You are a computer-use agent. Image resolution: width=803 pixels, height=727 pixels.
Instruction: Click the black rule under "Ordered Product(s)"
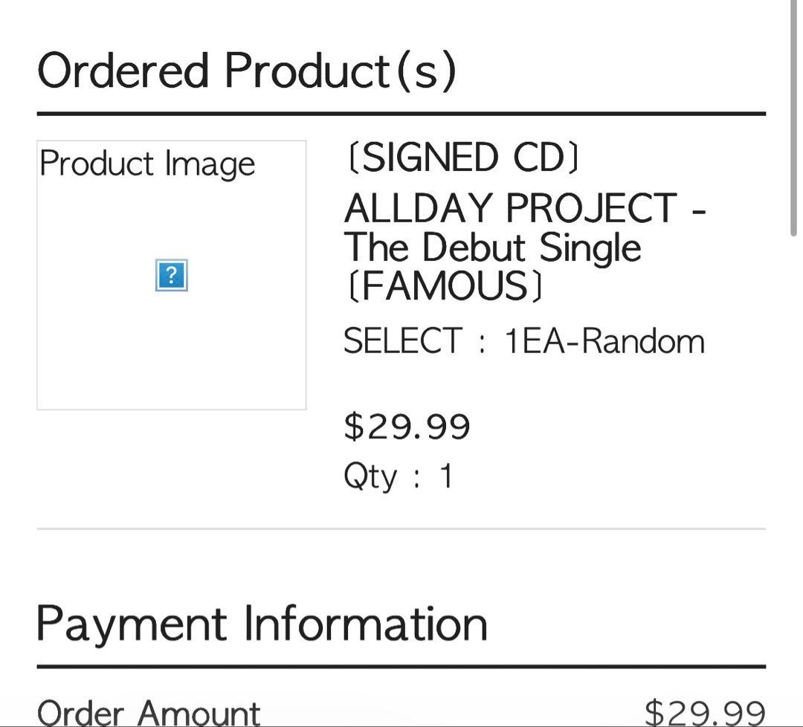401,114
